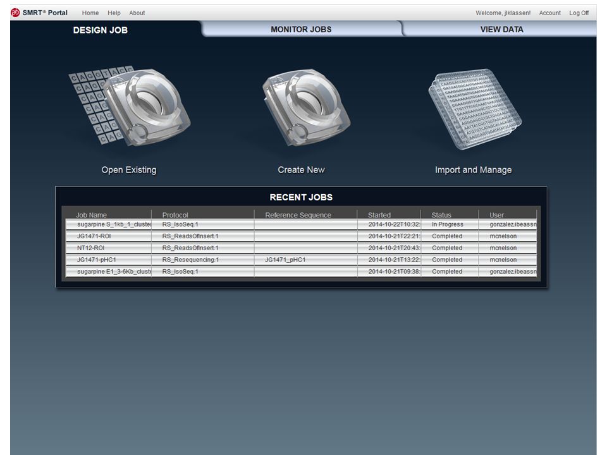Click RS_IsoSeq.1 in sugarpine S_1kb row
Image resolution: width=607 pixels, height=455 pixels.
(180, 224)
